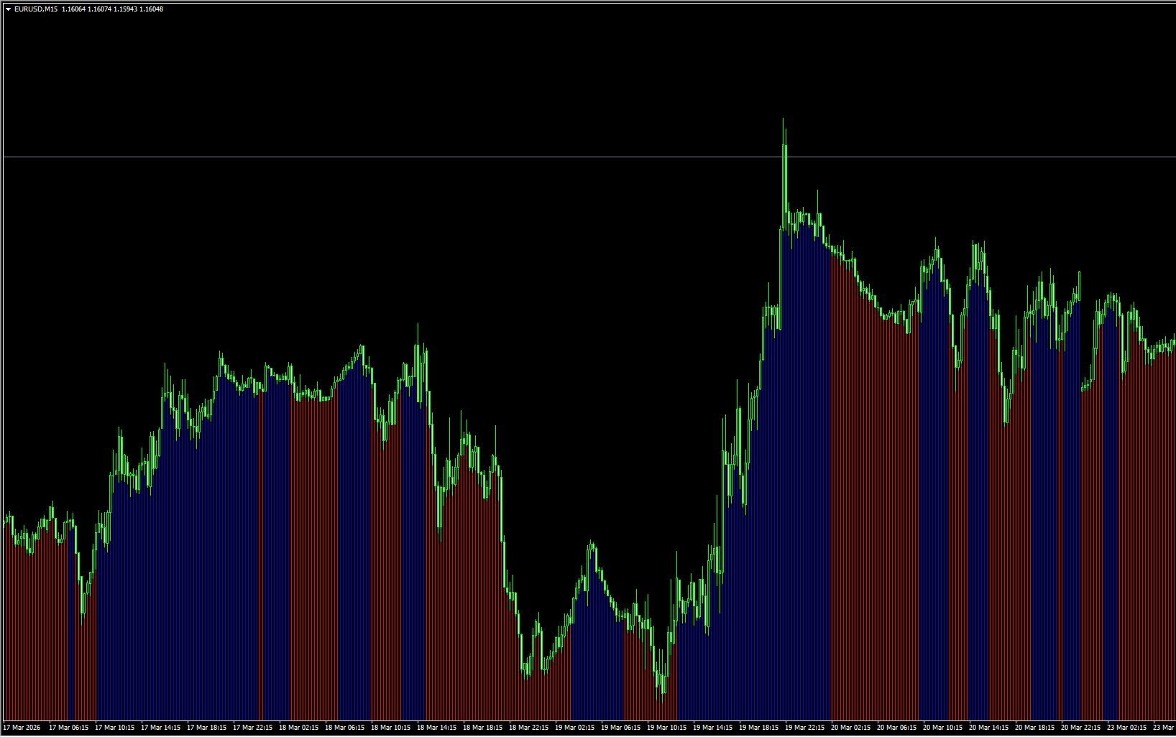Click the 20 Mar 22:15 time label
Screen dimensions: 1176x737
1081,728
